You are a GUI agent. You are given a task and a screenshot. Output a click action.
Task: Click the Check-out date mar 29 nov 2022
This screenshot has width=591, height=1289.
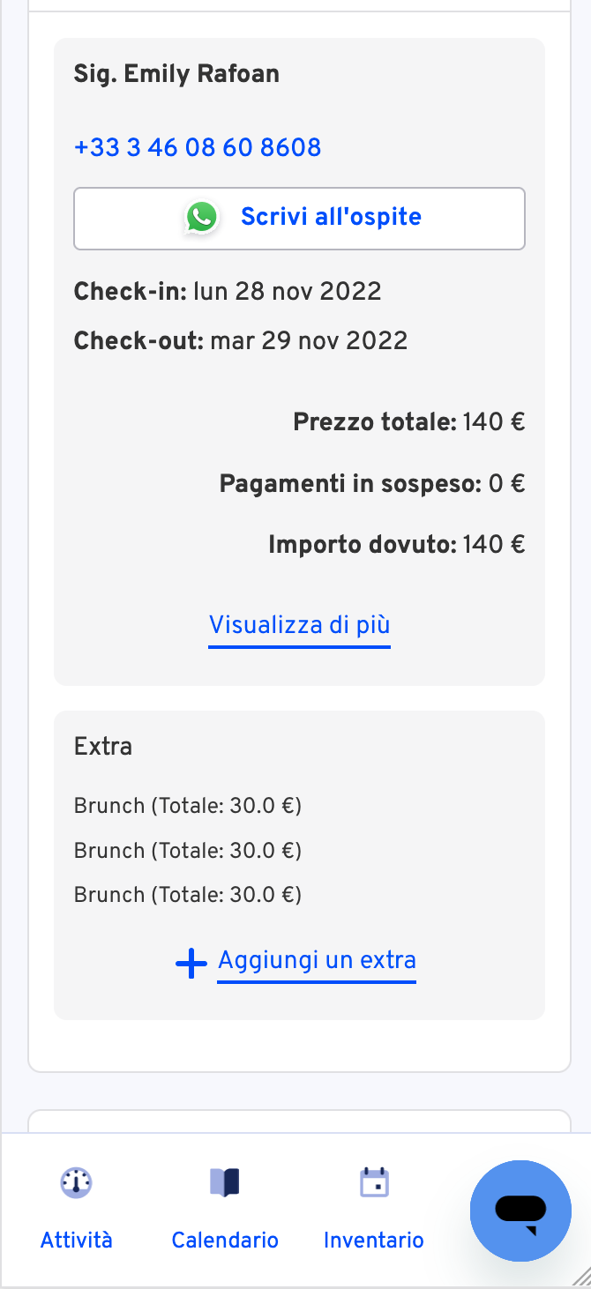click(x=309, y=340)
